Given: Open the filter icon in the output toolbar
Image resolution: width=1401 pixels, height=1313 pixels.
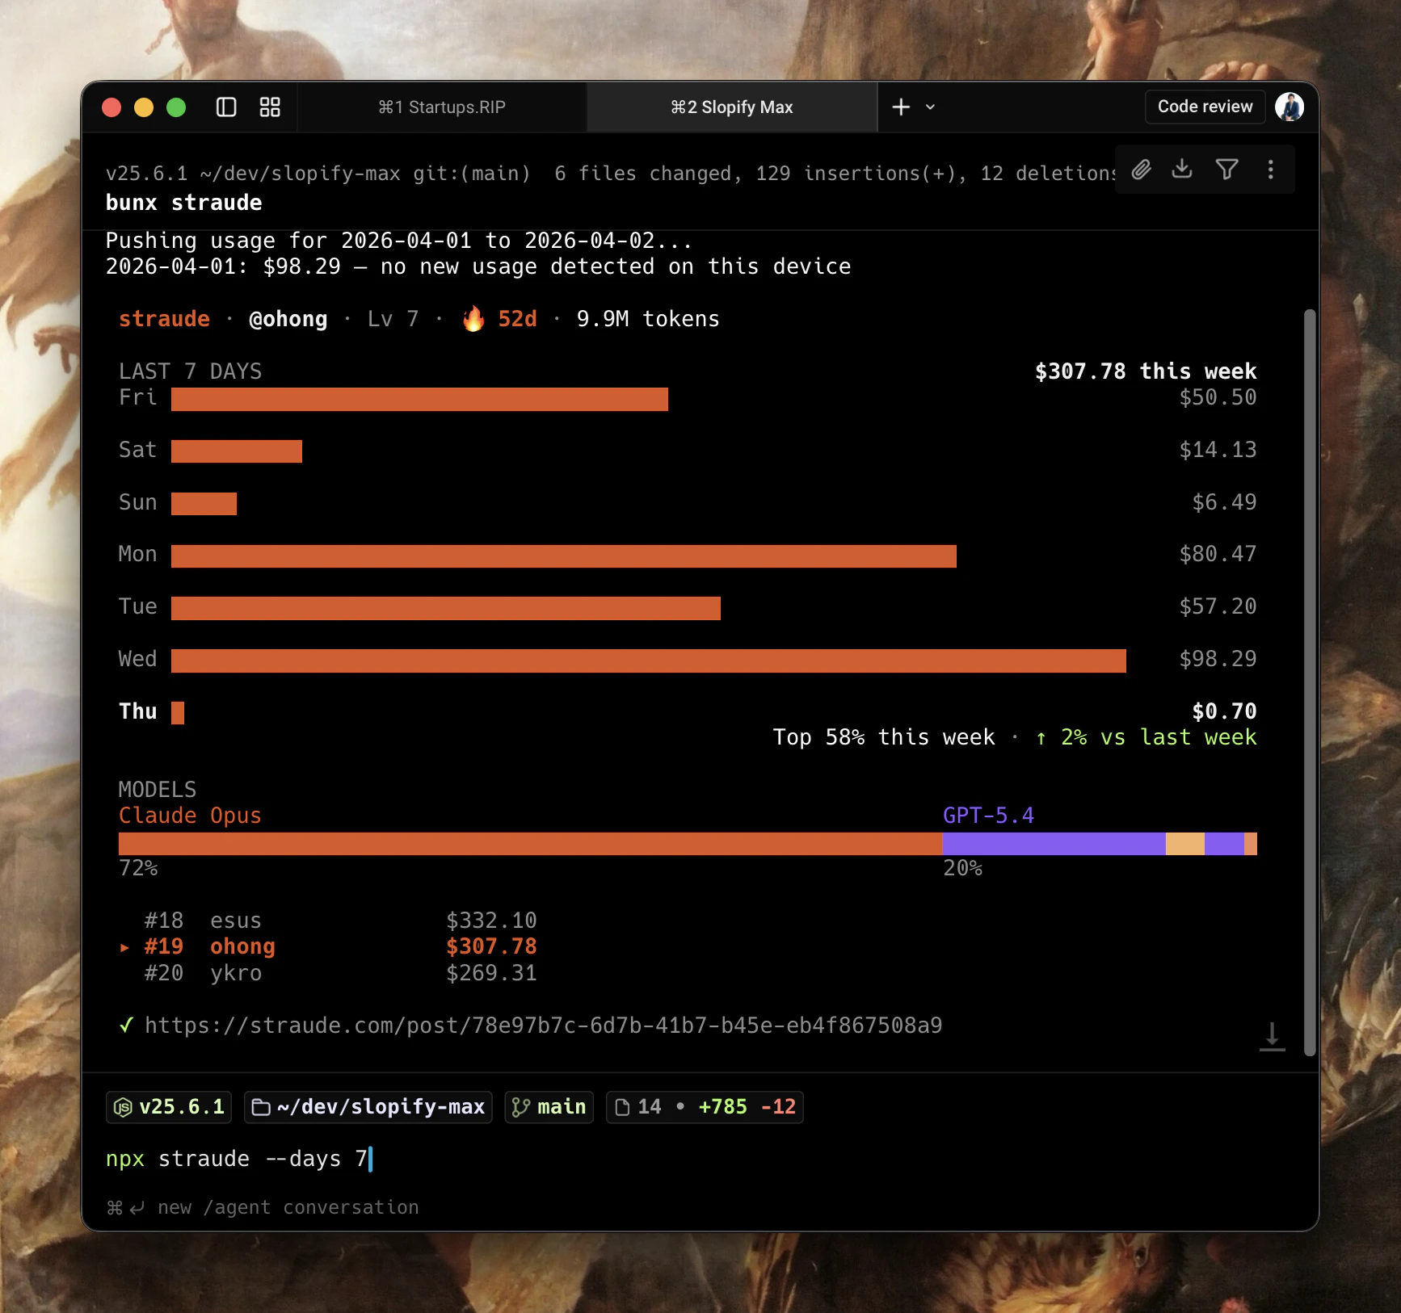Looking at the screenshot, I should coord(1226,170).
